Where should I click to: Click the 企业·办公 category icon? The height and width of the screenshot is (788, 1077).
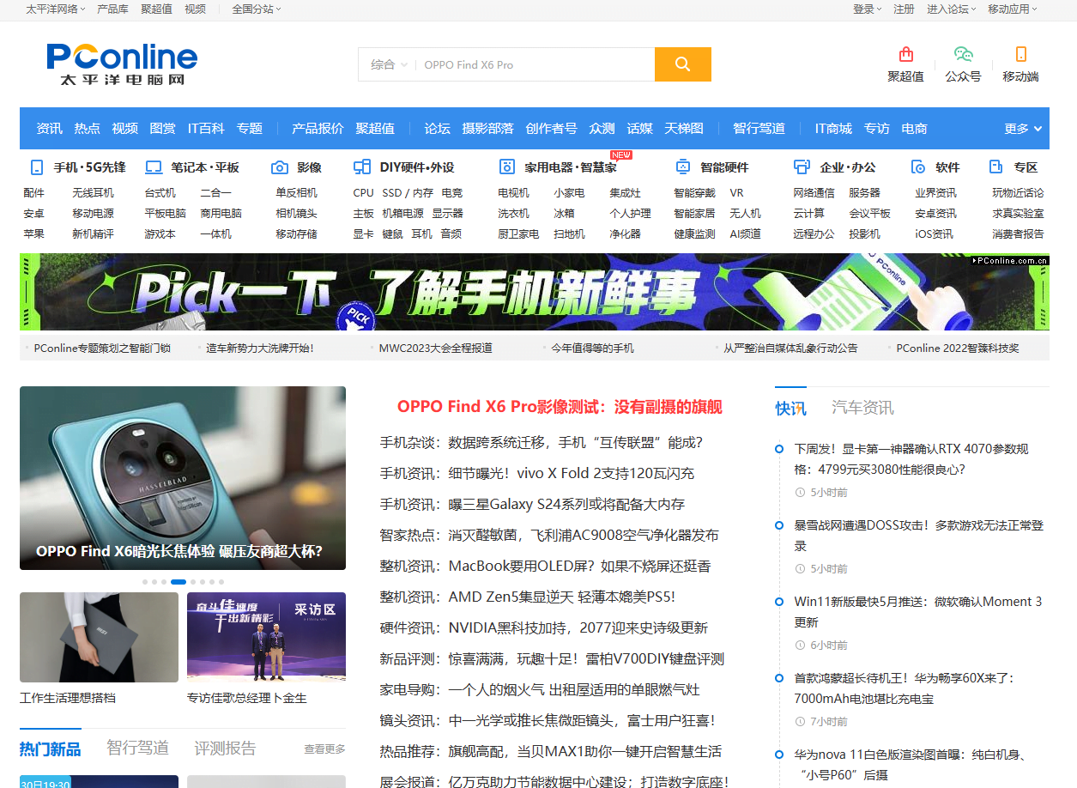tap(802, 167)
